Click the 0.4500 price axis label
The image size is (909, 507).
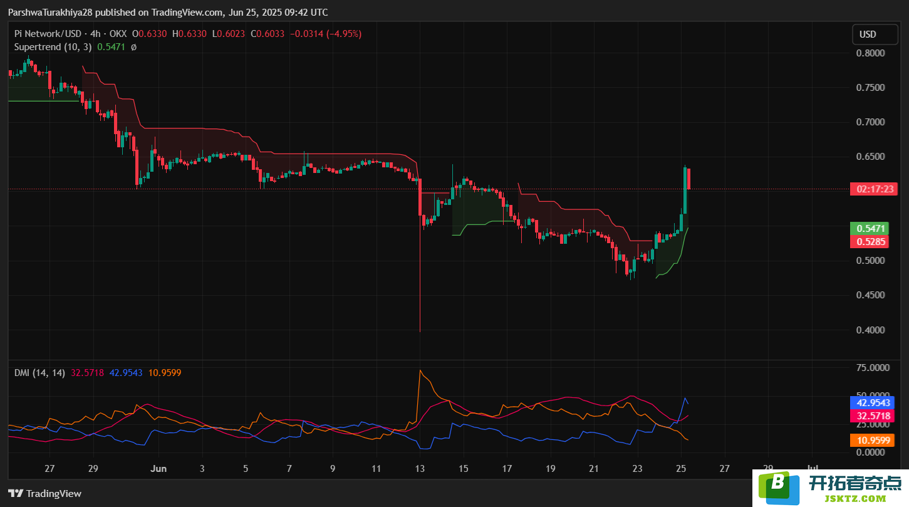tap(871, 295)
